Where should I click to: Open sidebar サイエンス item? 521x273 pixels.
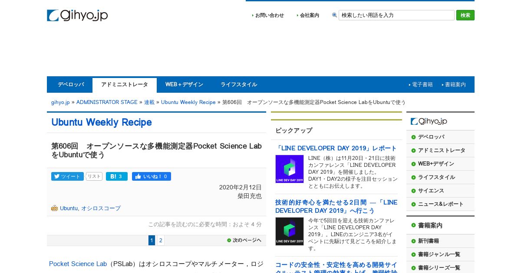point(440,191)
